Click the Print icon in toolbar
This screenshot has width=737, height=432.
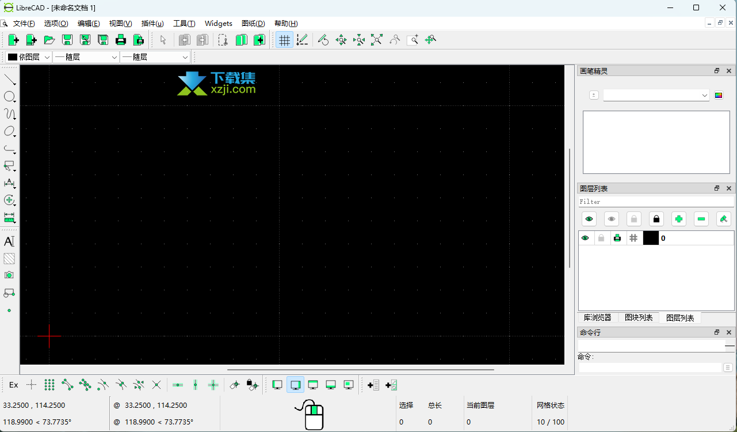click(121, 40)
